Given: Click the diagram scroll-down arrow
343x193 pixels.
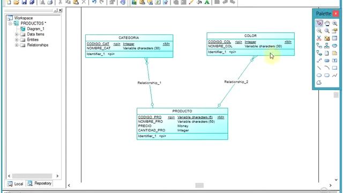Looking at the screenshot, I should (336, 180).
